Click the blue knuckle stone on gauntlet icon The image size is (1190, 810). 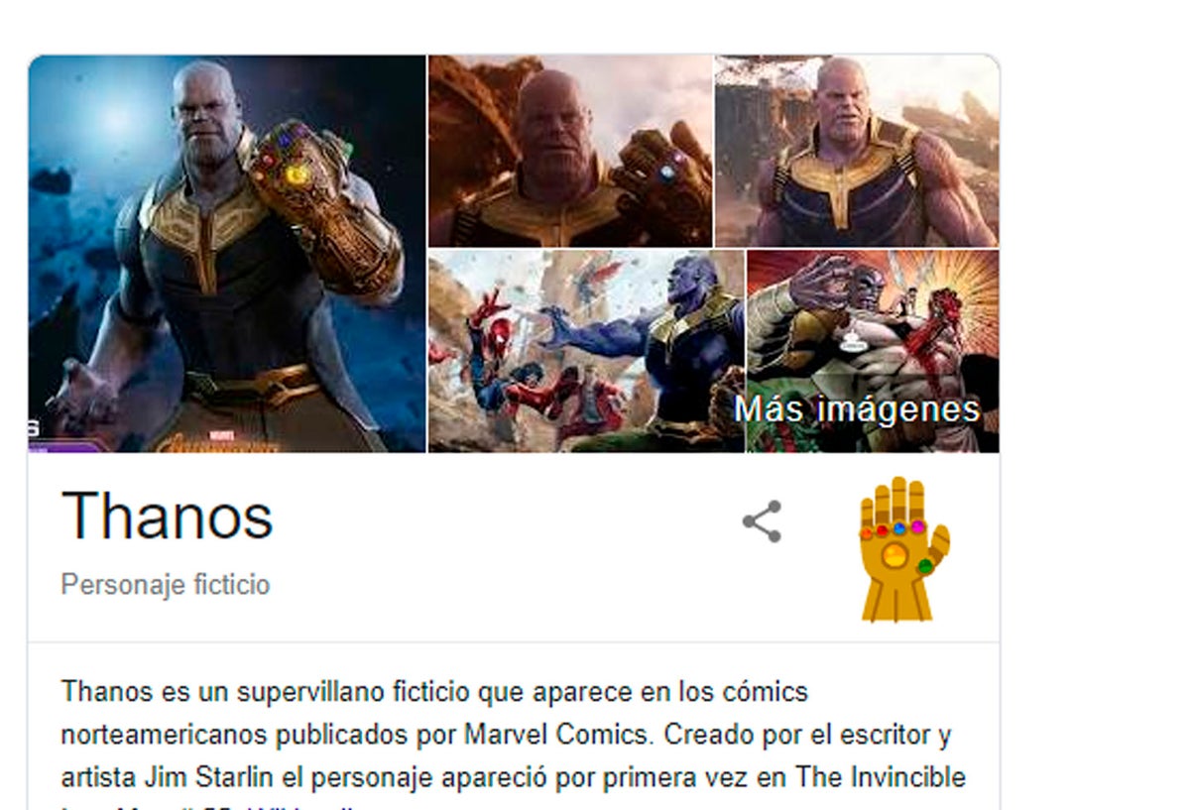[899, 528]
